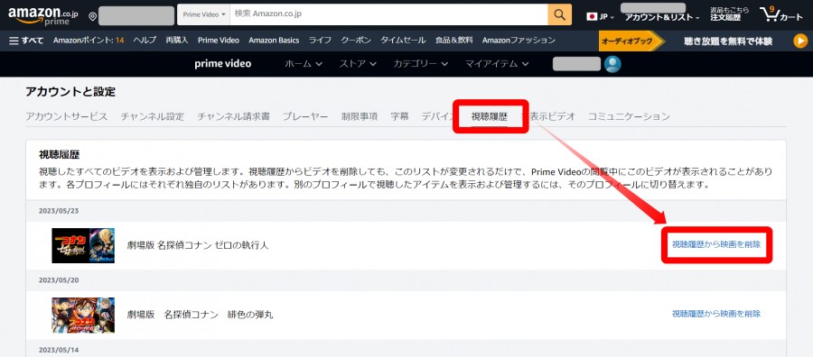Click the Amazon.co.jp prime logo
The height and width of the screenshot is (357, 813).
point(42,15)
